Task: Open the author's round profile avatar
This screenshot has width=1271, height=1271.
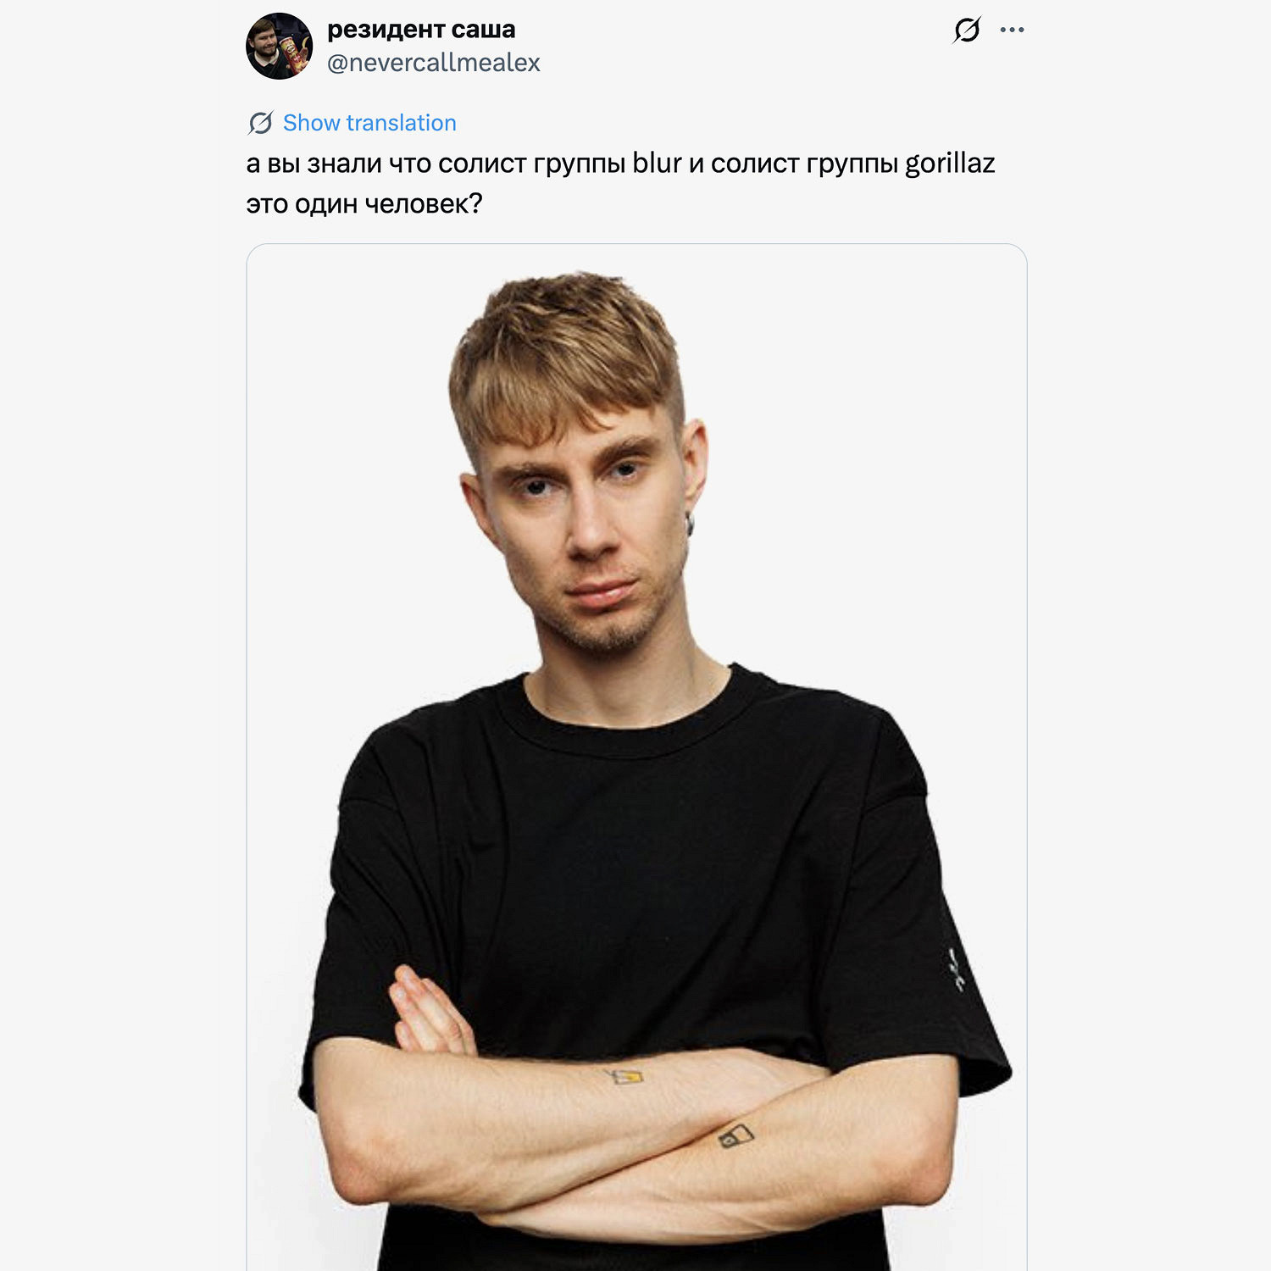Action: tap(279, 46)
